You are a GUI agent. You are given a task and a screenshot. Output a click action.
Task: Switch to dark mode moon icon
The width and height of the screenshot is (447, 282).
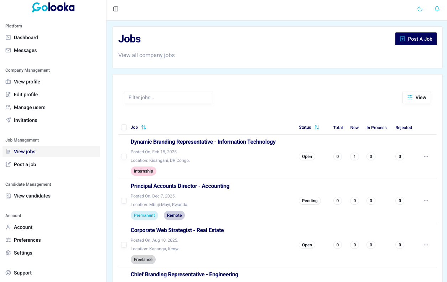click(x=420, y=9)
